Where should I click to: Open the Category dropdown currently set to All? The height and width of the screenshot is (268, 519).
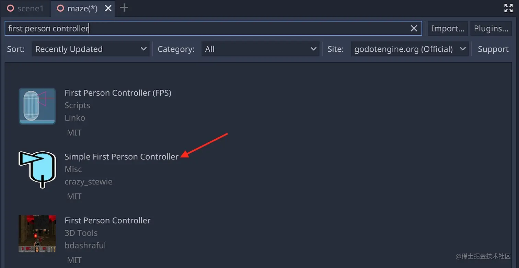(x=259, y=49)
